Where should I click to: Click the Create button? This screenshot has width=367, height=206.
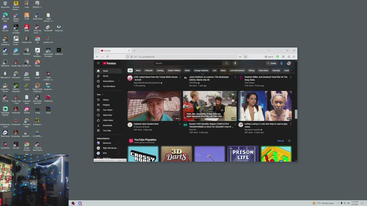click(272, 63)
